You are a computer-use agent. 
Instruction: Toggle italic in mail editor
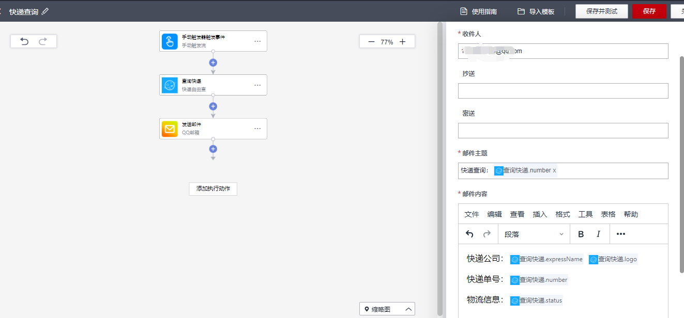tap(598, 234)
